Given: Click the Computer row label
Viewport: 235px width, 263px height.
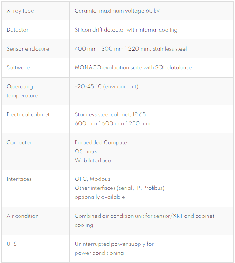Looking at the screenshot, I should click(x=19, y=142).
